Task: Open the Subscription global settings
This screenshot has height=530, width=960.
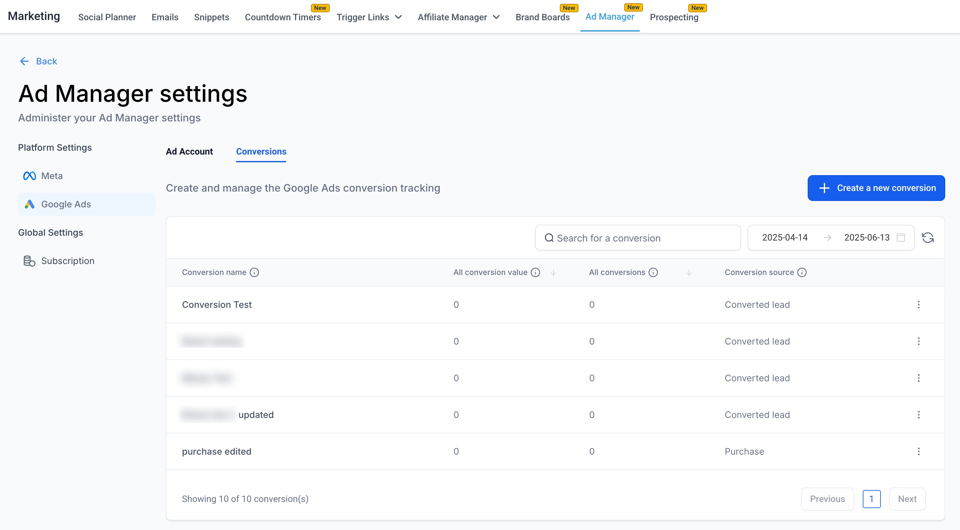Action: [x=68, y=261]
